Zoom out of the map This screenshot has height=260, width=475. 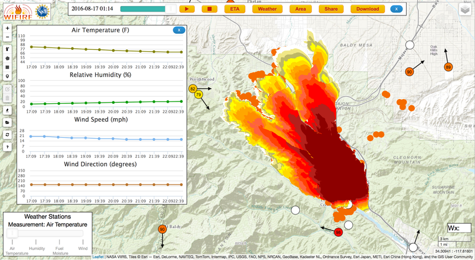point(7,39)
